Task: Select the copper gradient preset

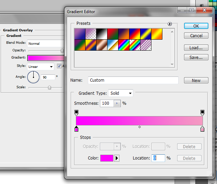Action: coord(102,44)
